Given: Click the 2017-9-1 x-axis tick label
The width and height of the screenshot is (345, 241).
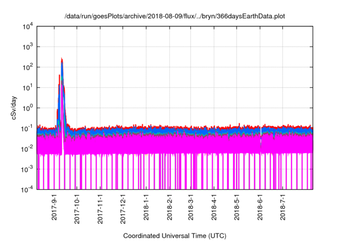Looking at the screenshot, I should [x=54, y=207].
